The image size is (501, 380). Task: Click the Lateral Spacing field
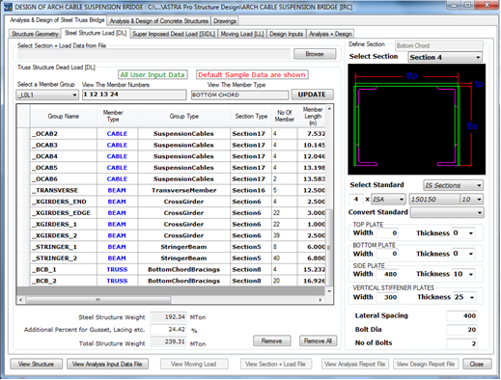[462, 315]
